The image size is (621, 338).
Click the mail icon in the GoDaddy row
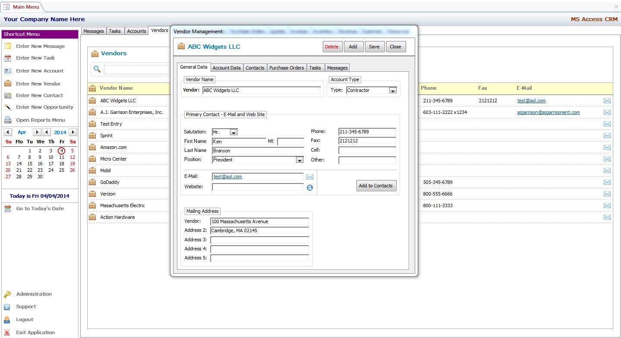(607, 182)
